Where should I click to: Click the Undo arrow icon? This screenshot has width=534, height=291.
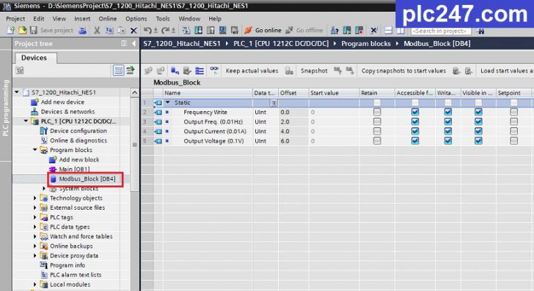coord(147,31)
